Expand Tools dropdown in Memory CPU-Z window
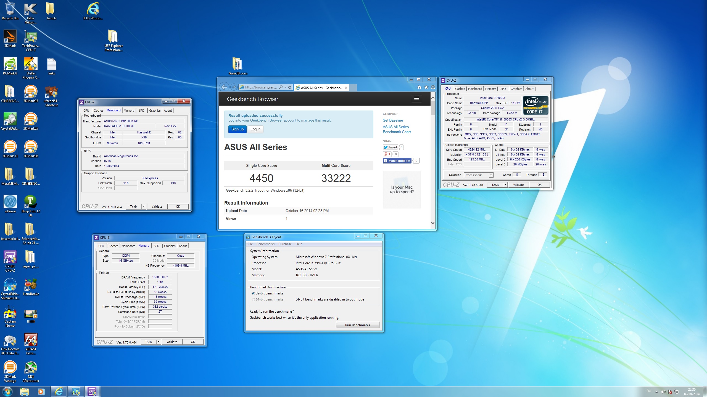This screenshot has height=397, width=707. tap(159, 342)
